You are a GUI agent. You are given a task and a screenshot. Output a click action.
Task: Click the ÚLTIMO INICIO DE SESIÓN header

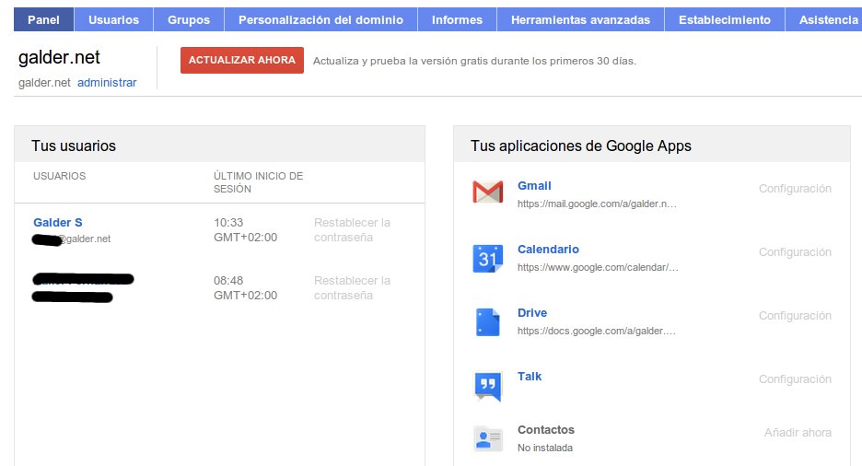259,182
